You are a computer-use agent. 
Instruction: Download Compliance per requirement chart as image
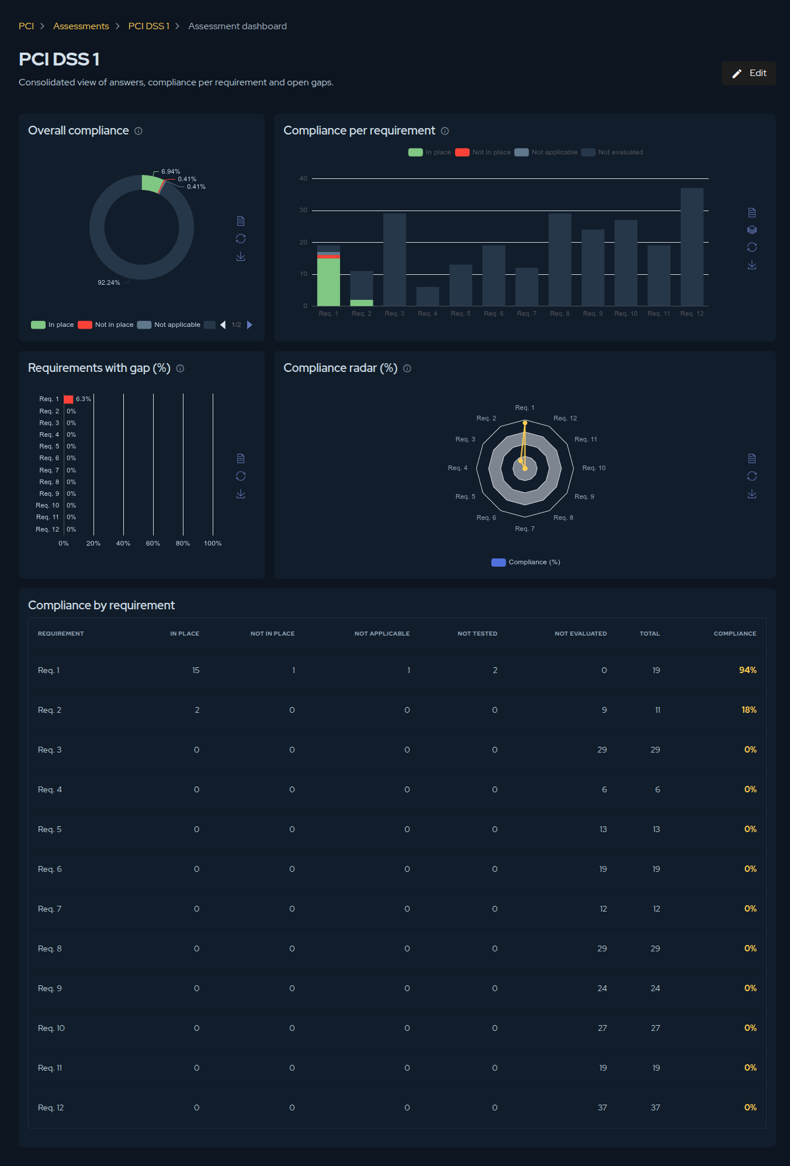coord(752,265)
